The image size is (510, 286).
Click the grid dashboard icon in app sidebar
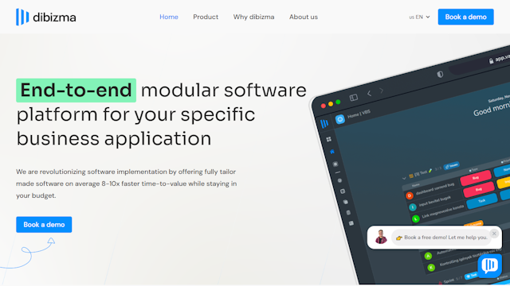coord(329,139)
